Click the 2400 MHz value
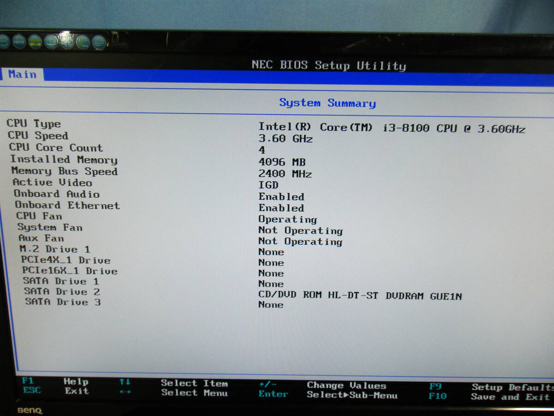Screen dimensions: 554x416 (285, 174)
